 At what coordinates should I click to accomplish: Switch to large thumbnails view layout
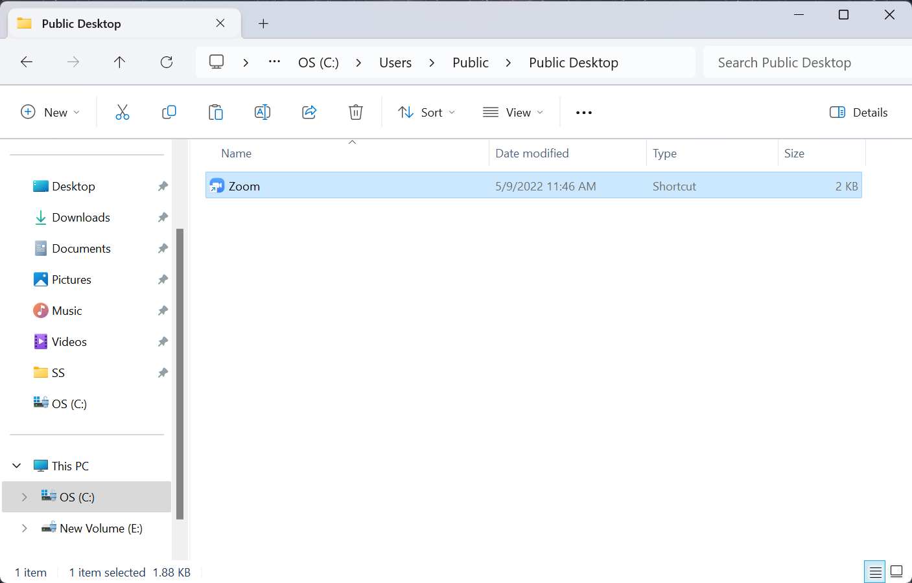click(896, 571)
